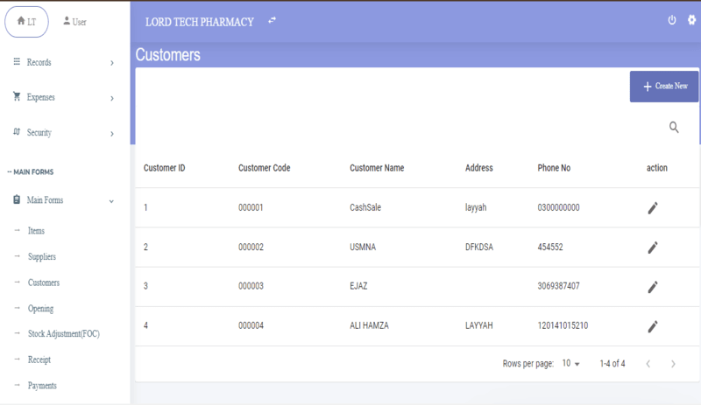This screenshot has height=405, width=701.
Task: Click the pencil icon for EJAZ
Action: point(653,287)
